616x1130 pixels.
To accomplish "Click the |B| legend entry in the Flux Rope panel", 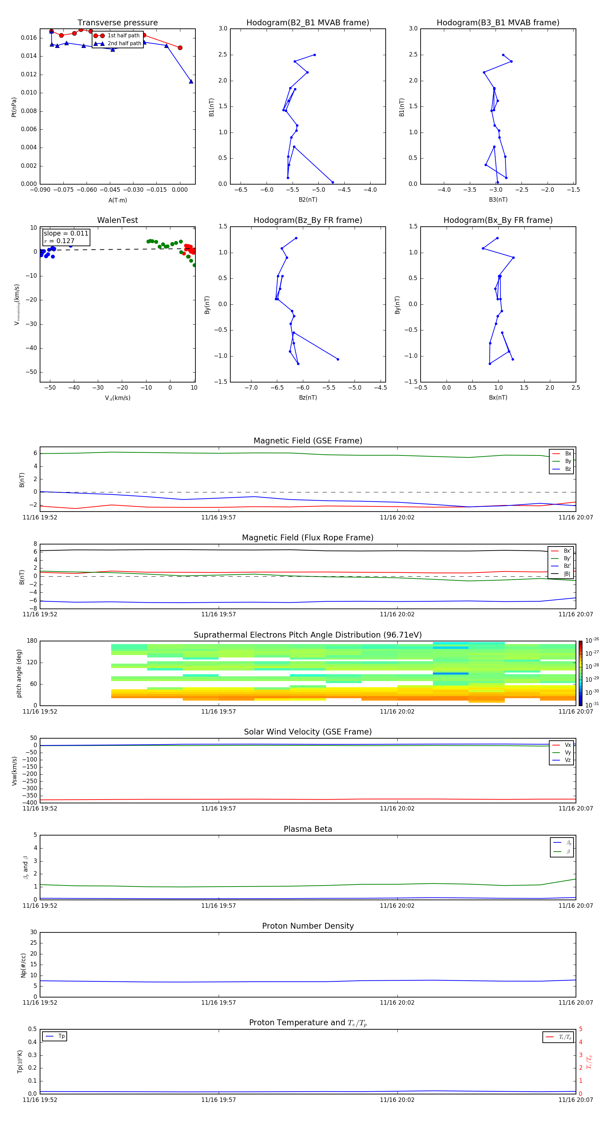I will click(561, 574).
